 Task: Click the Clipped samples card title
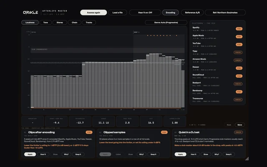pos(114,132)
